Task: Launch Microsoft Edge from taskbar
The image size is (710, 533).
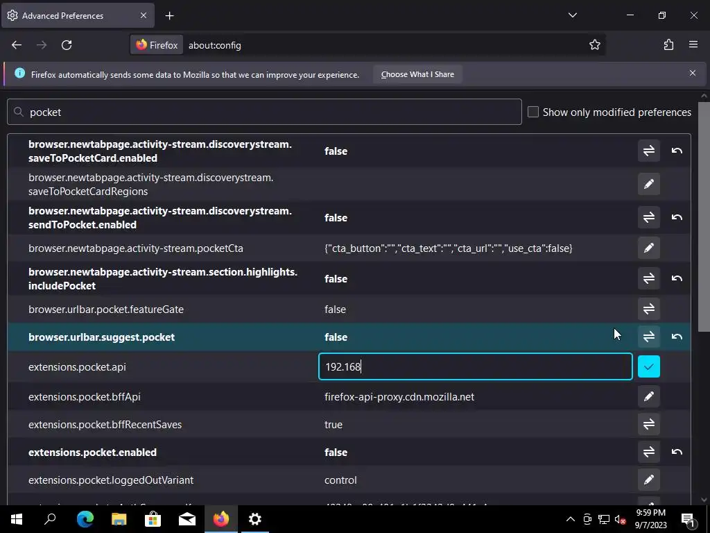Action: 85,519
